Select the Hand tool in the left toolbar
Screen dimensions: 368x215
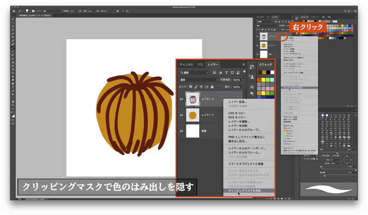point(13,101)
